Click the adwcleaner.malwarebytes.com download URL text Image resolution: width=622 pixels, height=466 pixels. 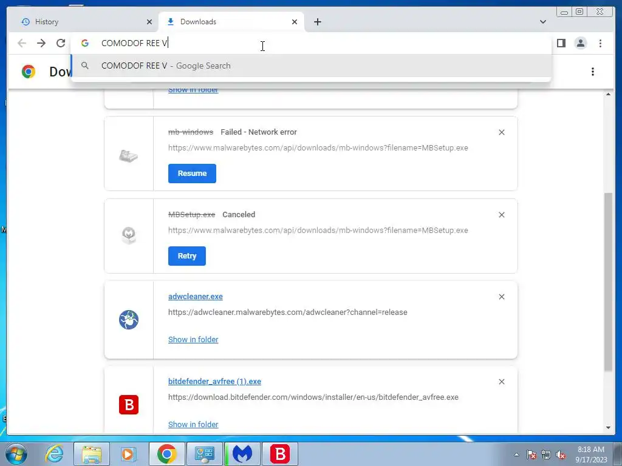[287, 312]
